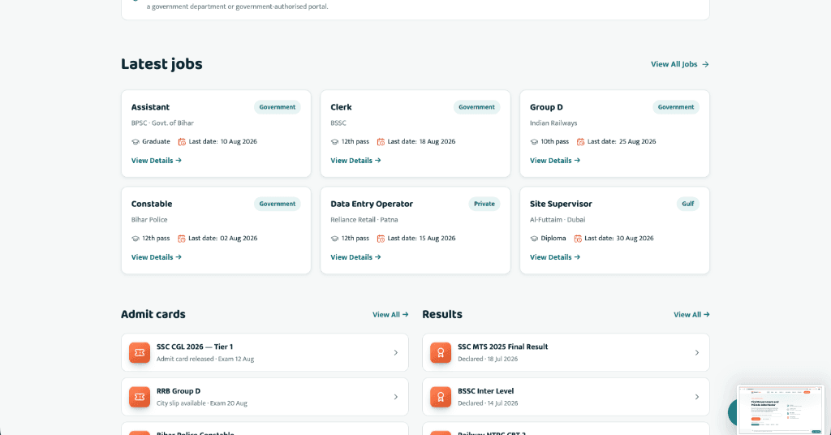Image resolution: width=831 pixels, height=435 pixels.
Task: Click 'Last date: 02 Aug 2026' on Constable card
Action: 222,239
